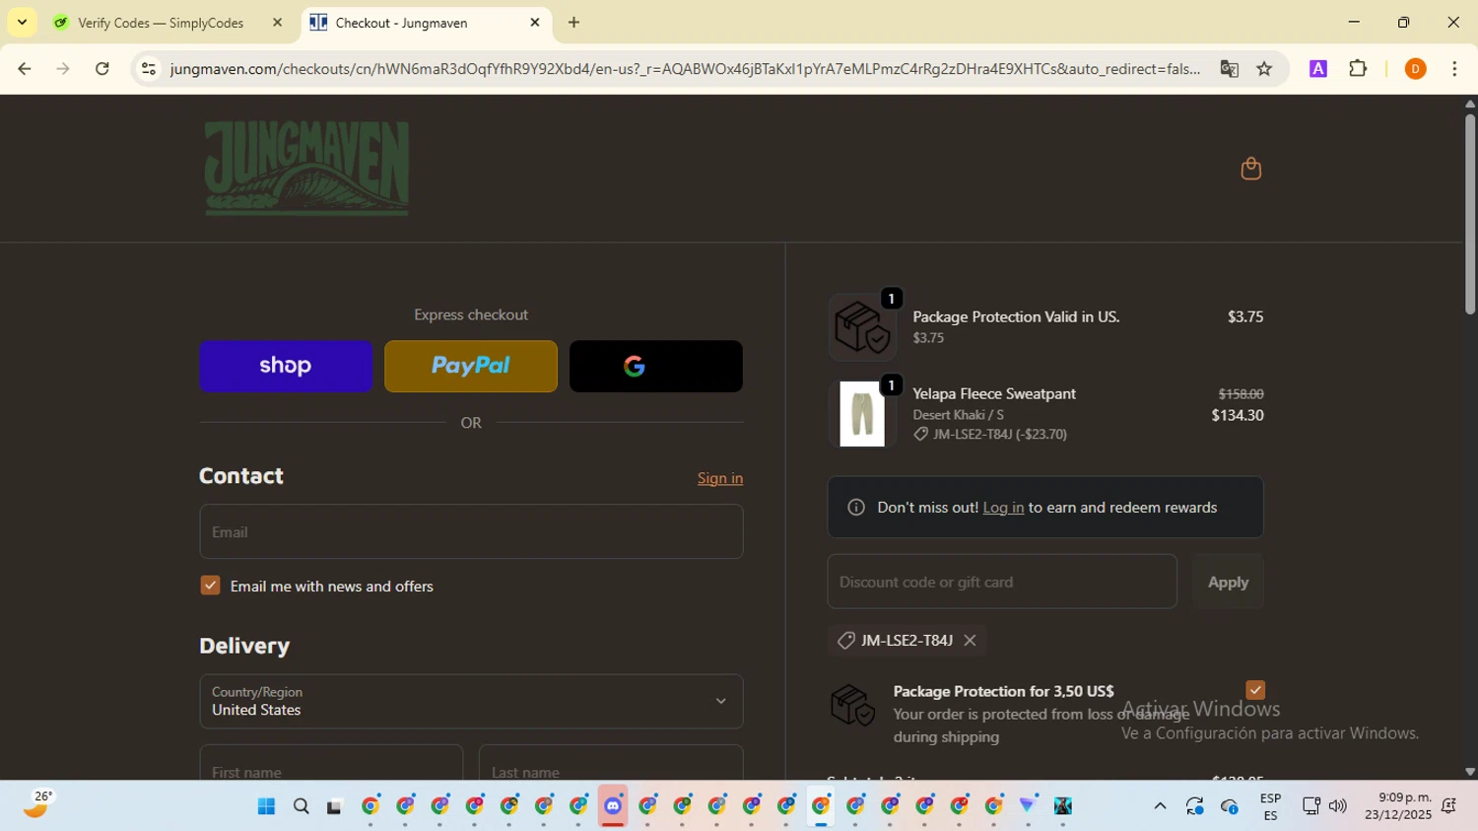Pay with PayPal express checkout
Viewport: 1478px width, 831px height.
click(471, 366)
